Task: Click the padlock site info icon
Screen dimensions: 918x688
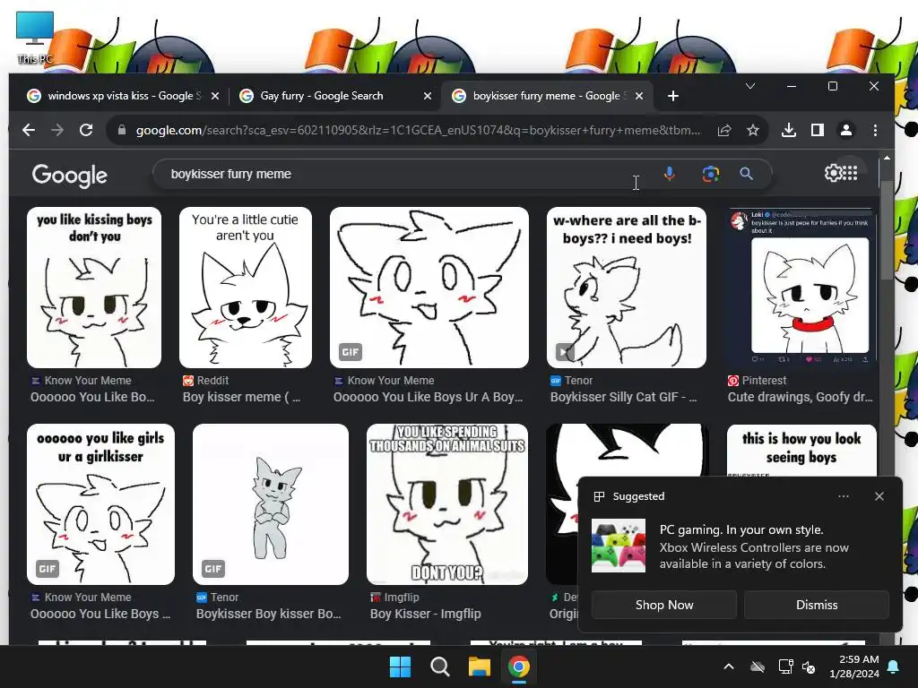Action: pos(122,130)
